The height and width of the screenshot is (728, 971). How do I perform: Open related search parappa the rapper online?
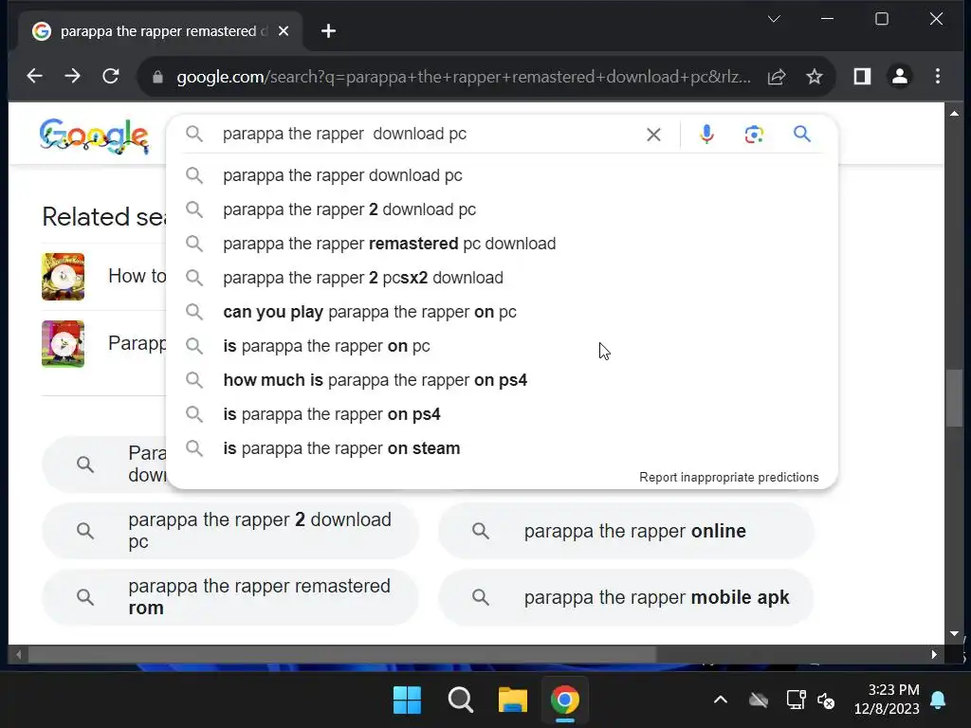pyautogui.click(x=626, y=531)
